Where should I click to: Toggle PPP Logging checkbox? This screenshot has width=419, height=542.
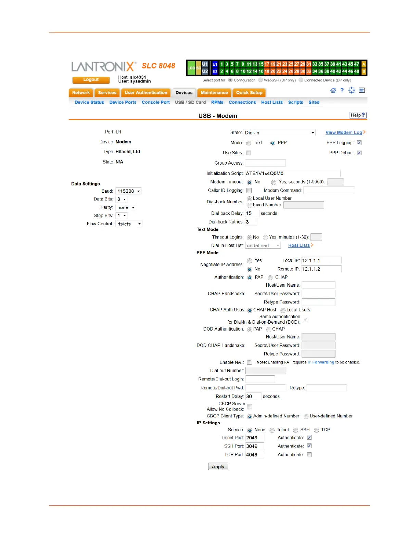click(359, 143)
